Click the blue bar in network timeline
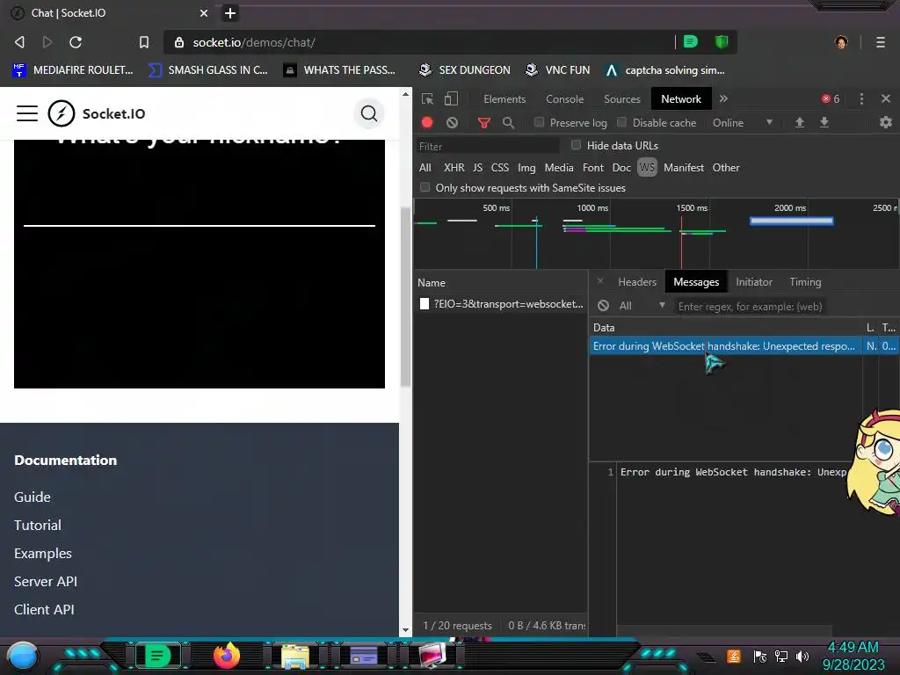Image resolution: width=900 pixels, height=675 pixels. click(x=792, y=221)
